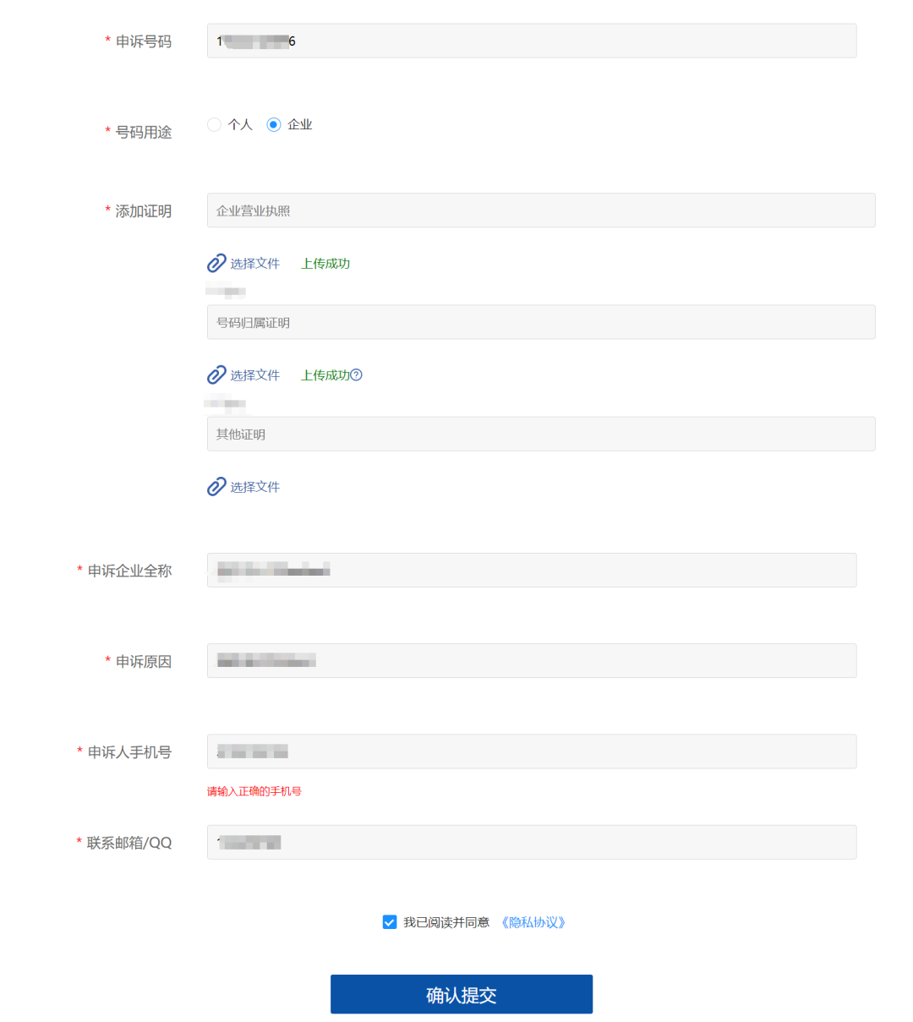Open the 《隐私协议》 link
The width and height of the screenshot is (913, 1022).
533,922
